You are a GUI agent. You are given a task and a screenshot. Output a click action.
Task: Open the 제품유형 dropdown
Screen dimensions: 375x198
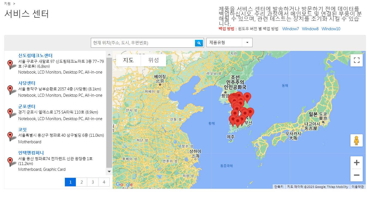pyautogui.click(x=229, y=42)
